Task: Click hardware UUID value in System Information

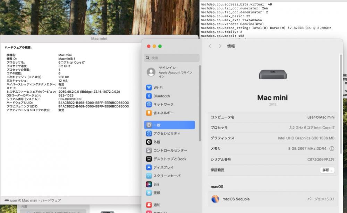Action: tap(93, 103)
